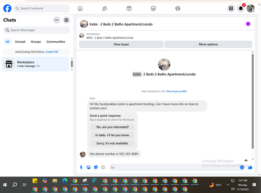Open the Friends icon in top navigation

click(104, 8)
